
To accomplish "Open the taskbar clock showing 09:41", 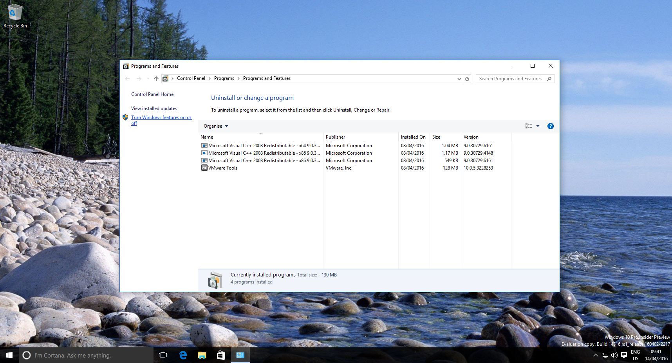I will [x=656, y=355].
